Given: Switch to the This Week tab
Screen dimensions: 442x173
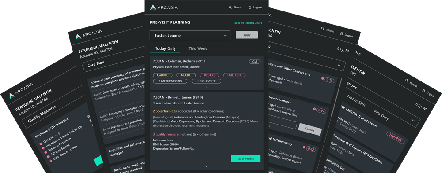Looking at the screenshot, I should [198, 48].
